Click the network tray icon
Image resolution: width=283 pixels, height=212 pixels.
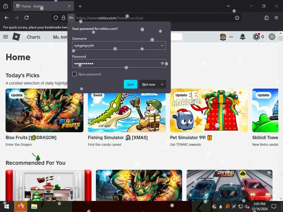pos(241,206)
